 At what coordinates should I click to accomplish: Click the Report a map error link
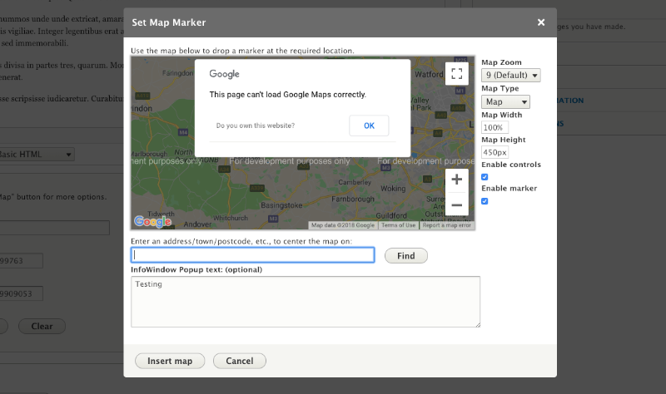click(447, 225)
